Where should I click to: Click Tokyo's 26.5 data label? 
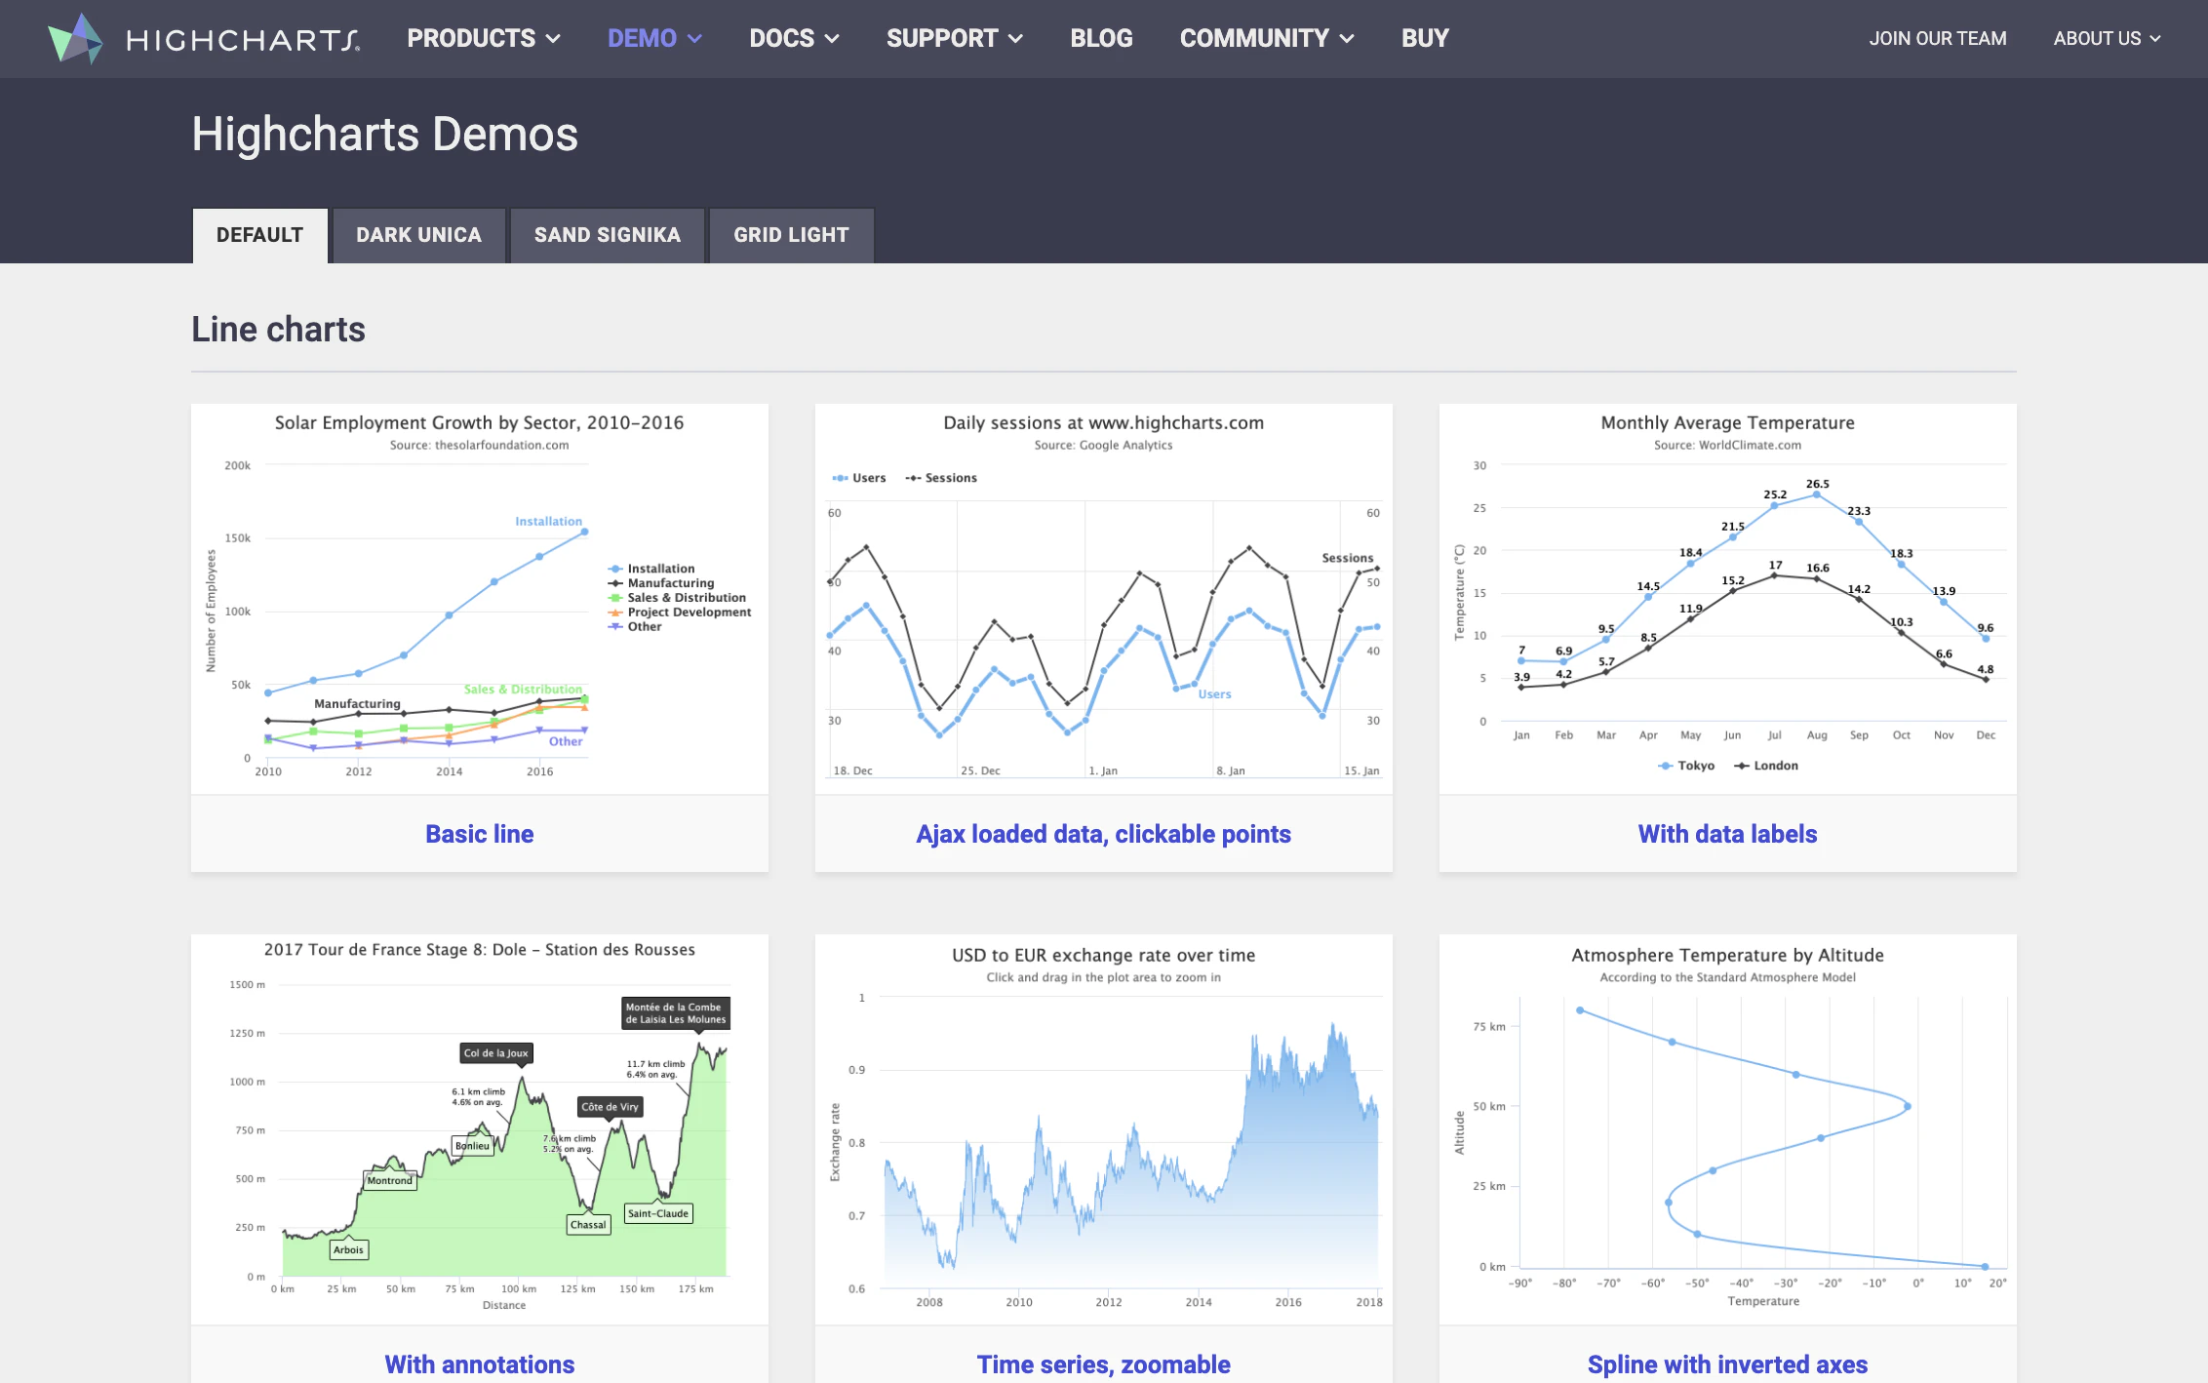point(1817,484)
